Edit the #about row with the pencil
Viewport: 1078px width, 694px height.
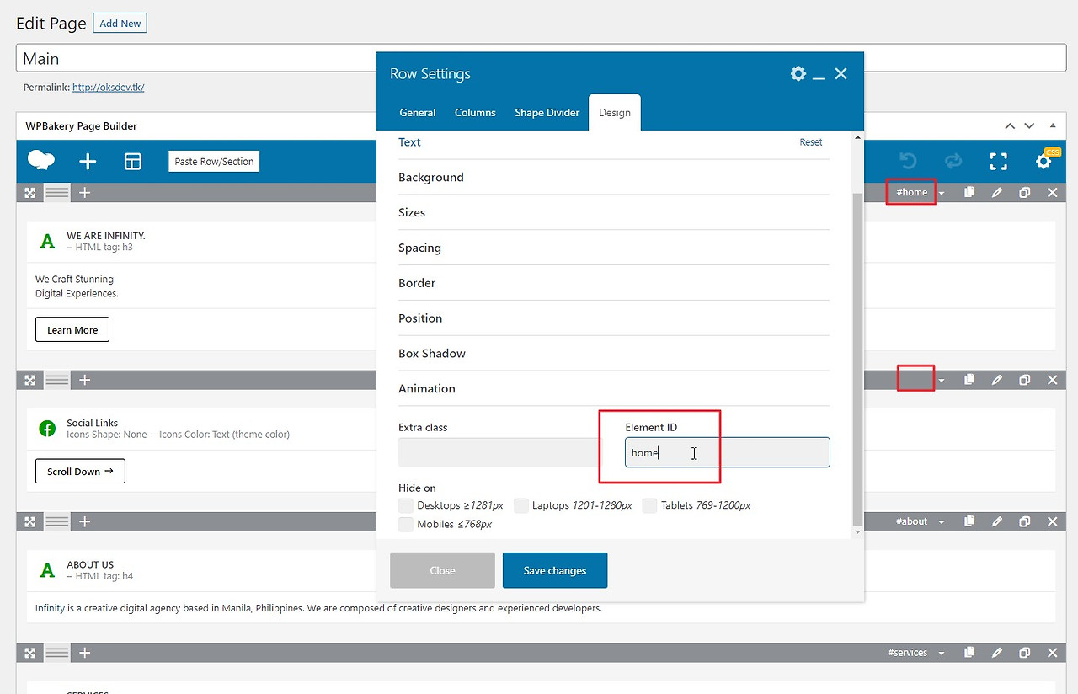coord(997,521)
